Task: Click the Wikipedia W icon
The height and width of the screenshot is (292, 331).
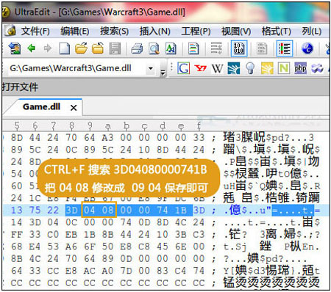Action: 217,68
